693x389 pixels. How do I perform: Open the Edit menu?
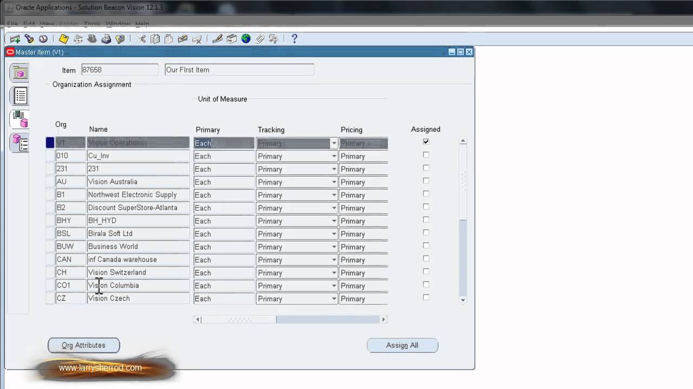click(29, 24)
